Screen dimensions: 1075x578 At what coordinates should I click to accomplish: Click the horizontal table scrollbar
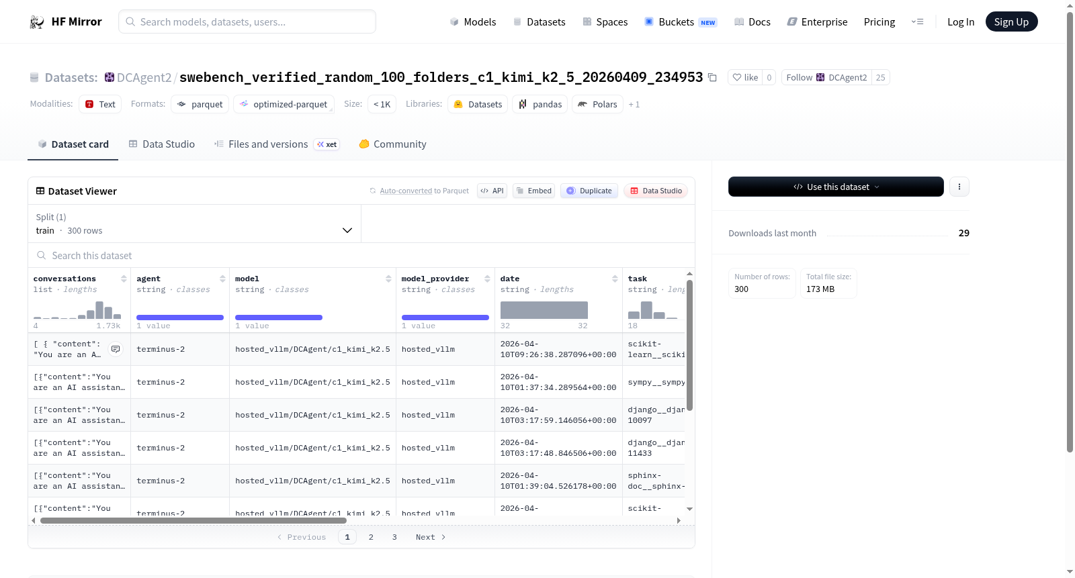pos(193,520)
